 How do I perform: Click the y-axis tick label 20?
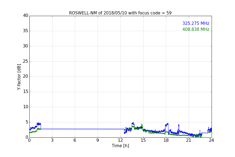26,76
